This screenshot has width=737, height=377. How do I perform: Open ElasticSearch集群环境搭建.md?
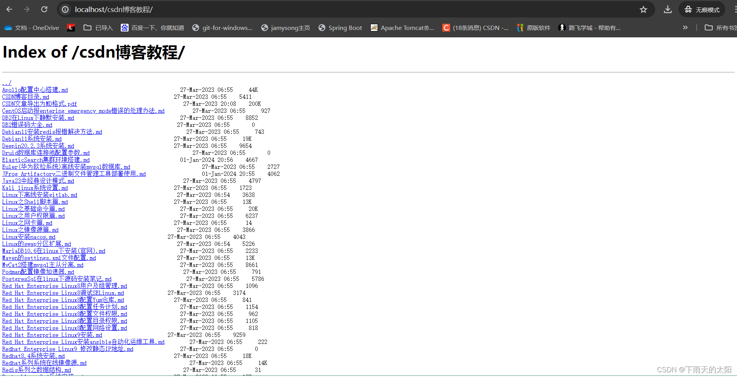click(46, 160)
